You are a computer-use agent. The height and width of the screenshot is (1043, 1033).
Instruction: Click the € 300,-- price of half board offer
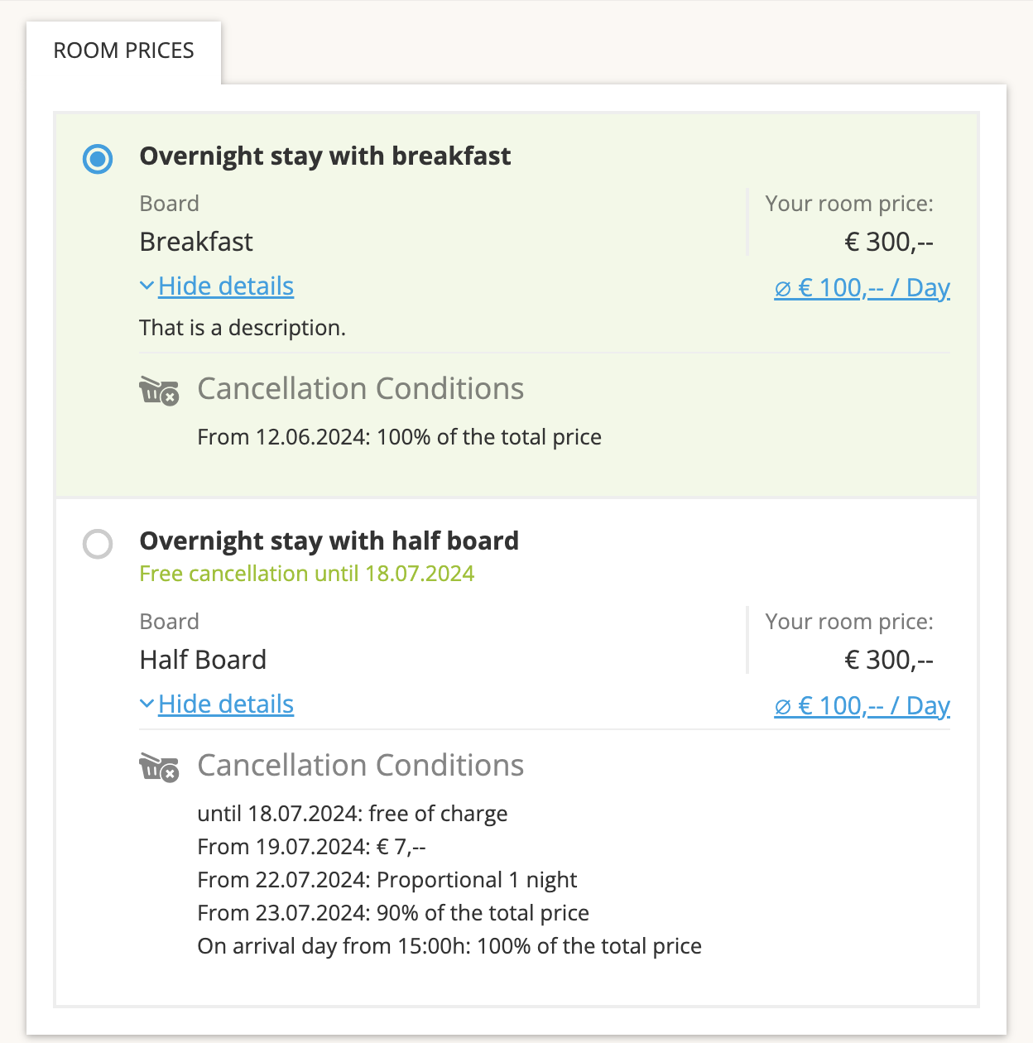tap(889, 660)
